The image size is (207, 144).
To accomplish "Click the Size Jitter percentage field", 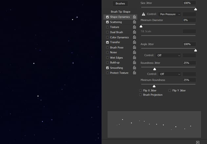I will click(189, 3).
